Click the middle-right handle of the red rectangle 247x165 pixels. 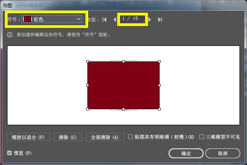pyautogui.click(x=159, y=85)
